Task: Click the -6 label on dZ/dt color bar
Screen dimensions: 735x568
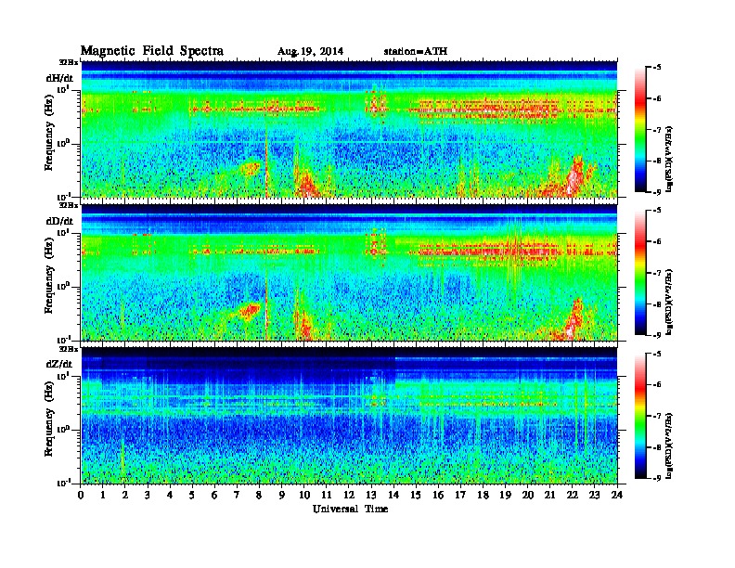Action: click(656, 385)
